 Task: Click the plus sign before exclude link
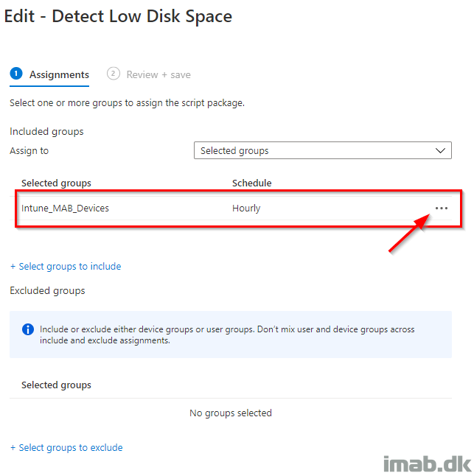click(x=13, y=448)
